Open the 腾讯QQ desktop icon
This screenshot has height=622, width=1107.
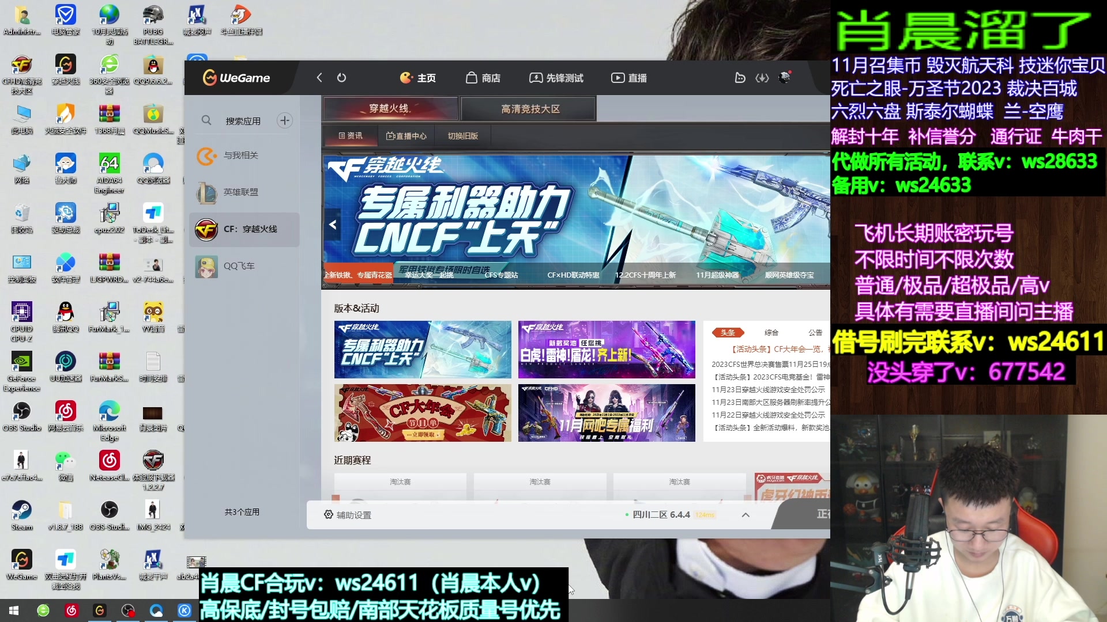(65, 317)
